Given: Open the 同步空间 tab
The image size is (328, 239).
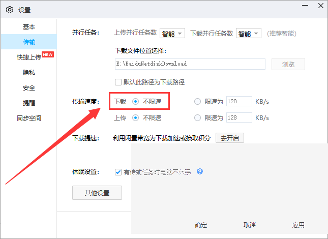Looking at the screenshot, I should coord(29,118).
